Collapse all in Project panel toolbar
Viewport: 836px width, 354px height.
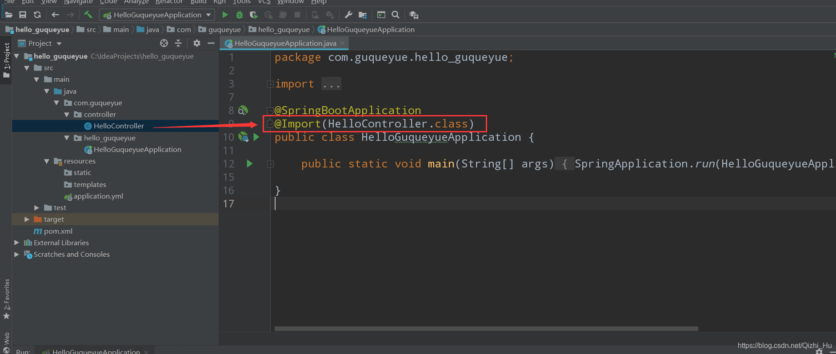tap(178, 43)
